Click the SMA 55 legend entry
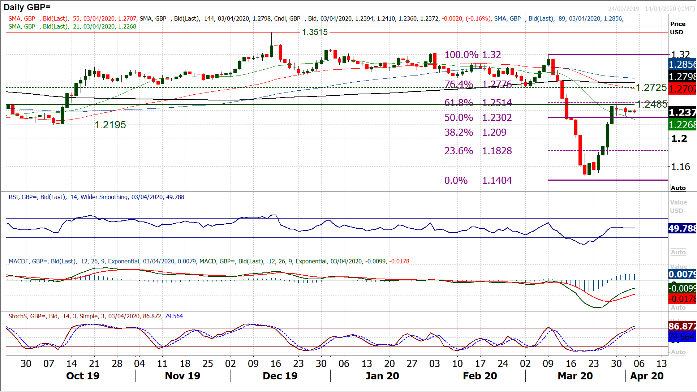This screenshot has width=697, height=392. point(73,19)
